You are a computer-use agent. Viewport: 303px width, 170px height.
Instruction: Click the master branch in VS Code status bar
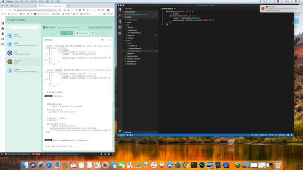coord(122,135)
